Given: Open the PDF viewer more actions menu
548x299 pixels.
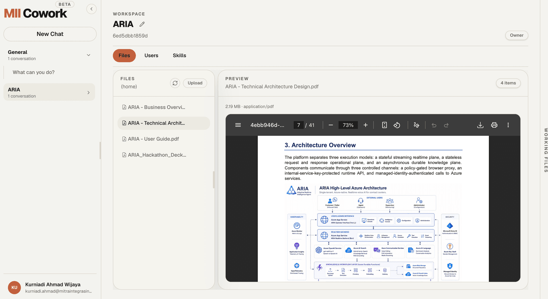Looking at the screenshot, I should (508, 125).
